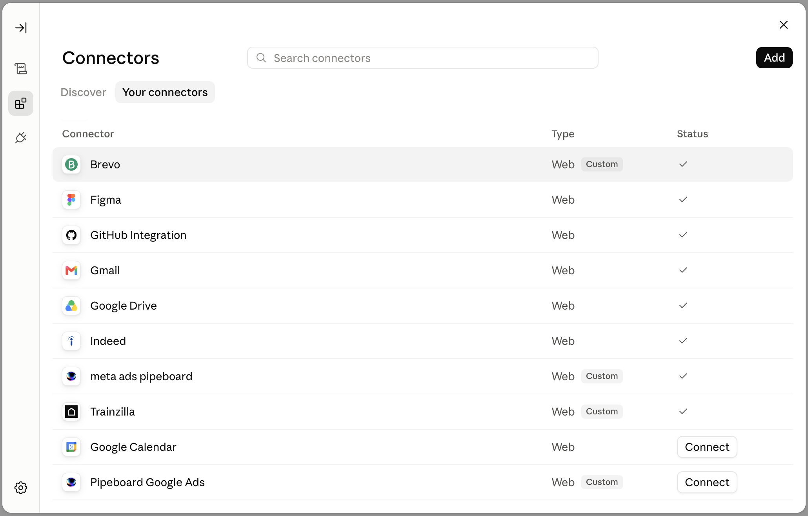The image size is (808, 516).
Task: Focus the Search connectors field
Action: click(423, 58)
